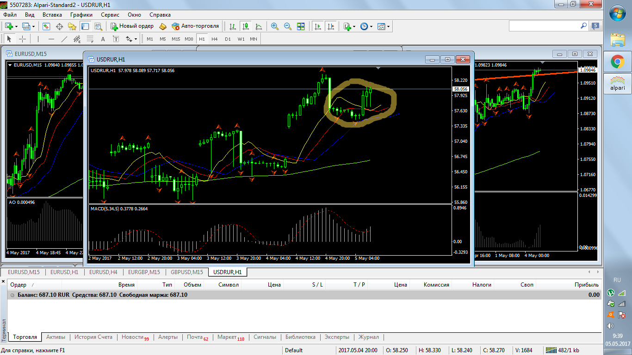Open the Вставка menu
The width and height of the screenshot is (632, 355).
click(x=52, y=15)
